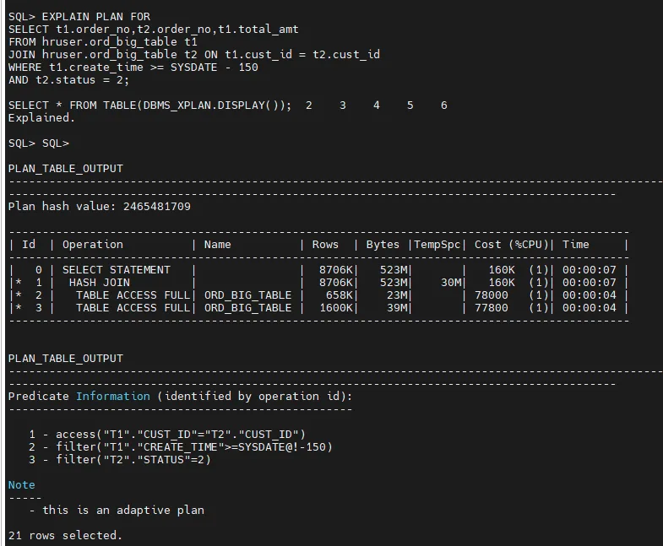Click the Operation column header
The image size is (663, 546).
[93, 244]
